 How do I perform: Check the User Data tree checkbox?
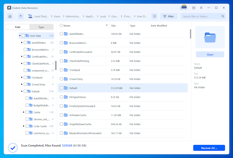pyautogui.click(x=23, y=36)
